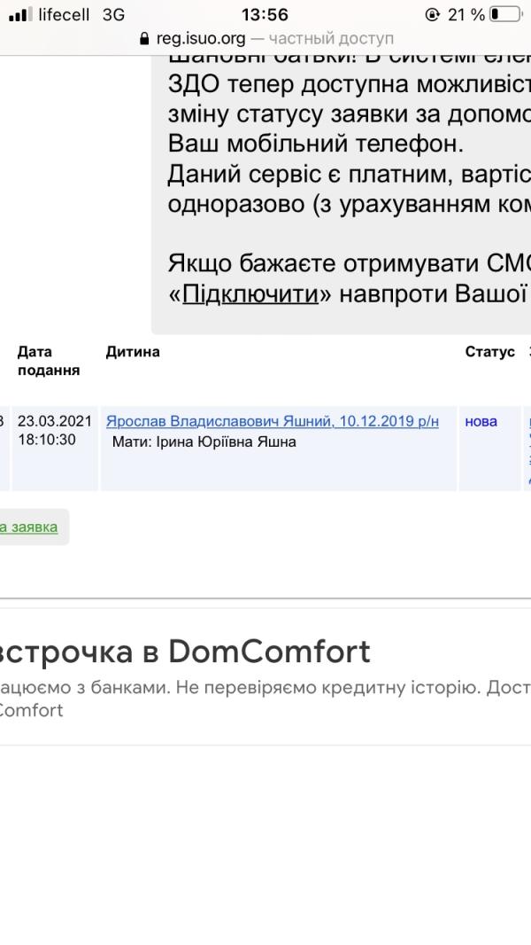The width and height of the screenshot is (531, 945).
Task: Click the «Дата подання» column header
Action: 49,361
